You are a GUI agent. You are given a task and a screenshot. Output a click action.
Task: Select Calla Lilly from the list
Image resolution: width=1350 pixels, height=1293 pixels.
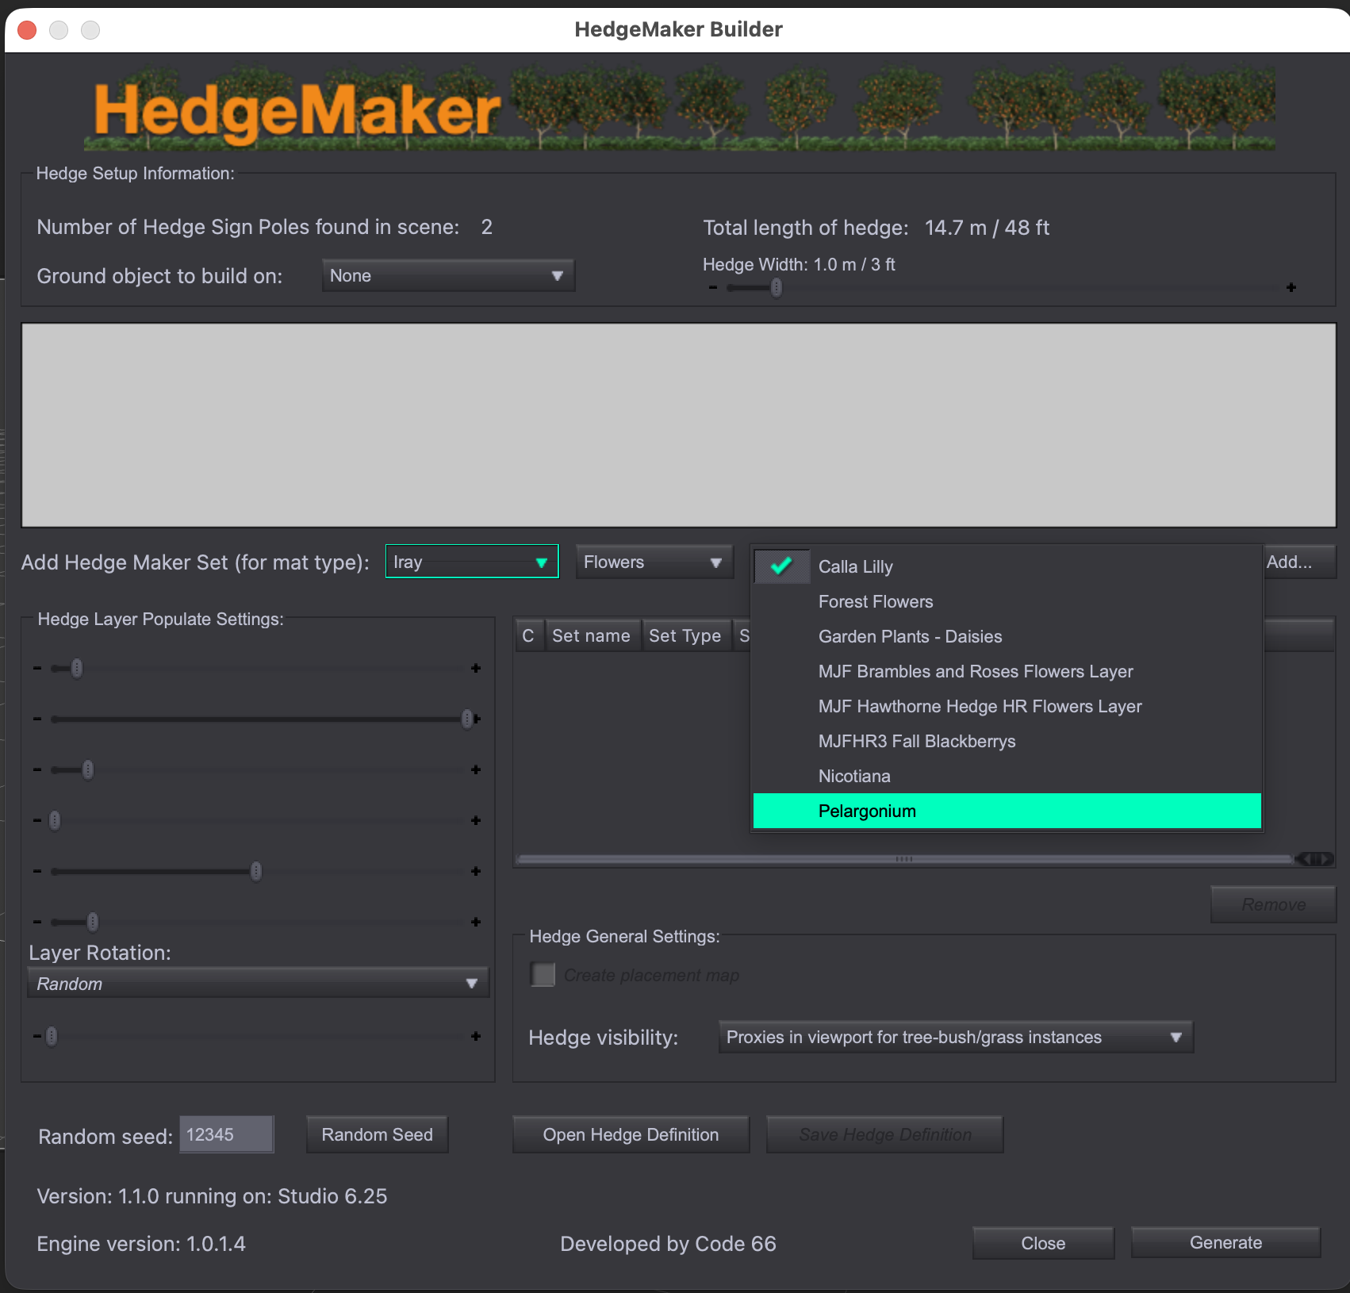coord(1007,566)
